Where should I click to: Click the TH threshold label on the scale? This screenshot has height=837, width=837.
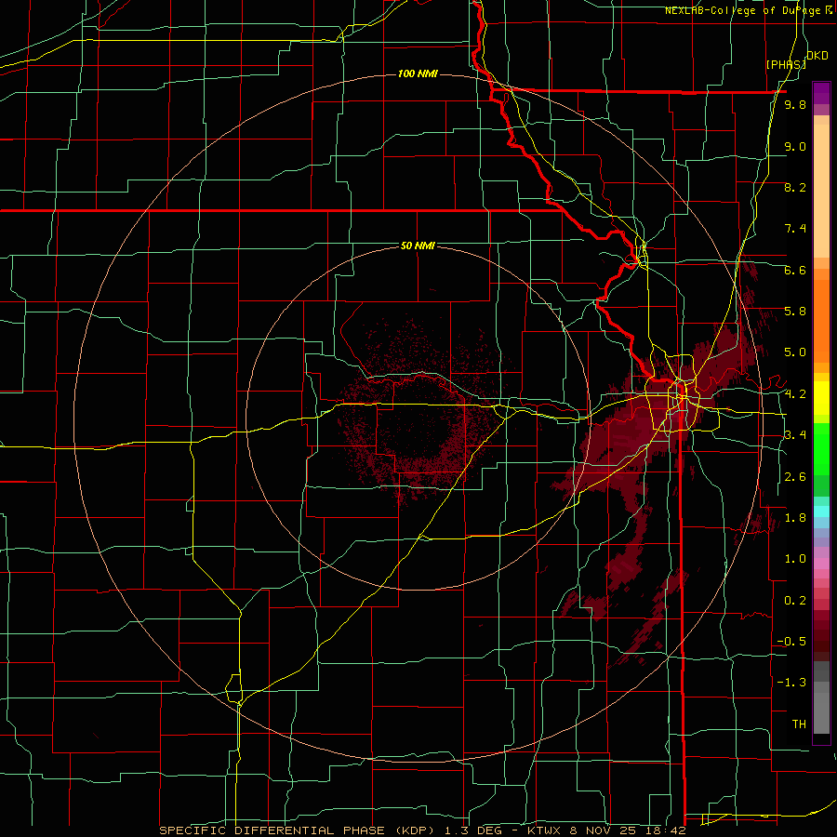click(x=799, y=724)
